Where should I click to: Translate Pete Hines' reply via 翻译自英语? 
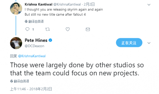[x=21, y=81]
